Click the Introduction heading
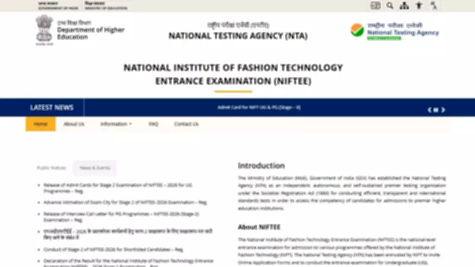This screenshot has height=267, width=475. point(261,166)
